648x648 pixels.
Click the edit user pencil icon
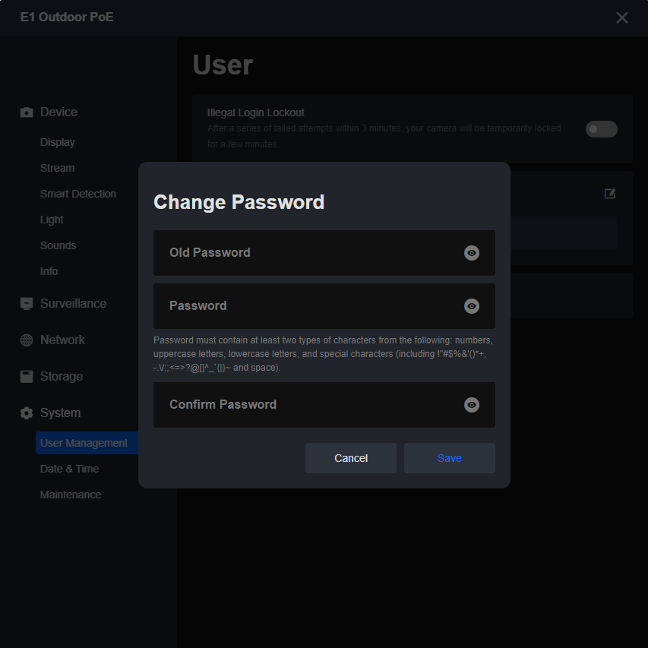tap(610, 194)
